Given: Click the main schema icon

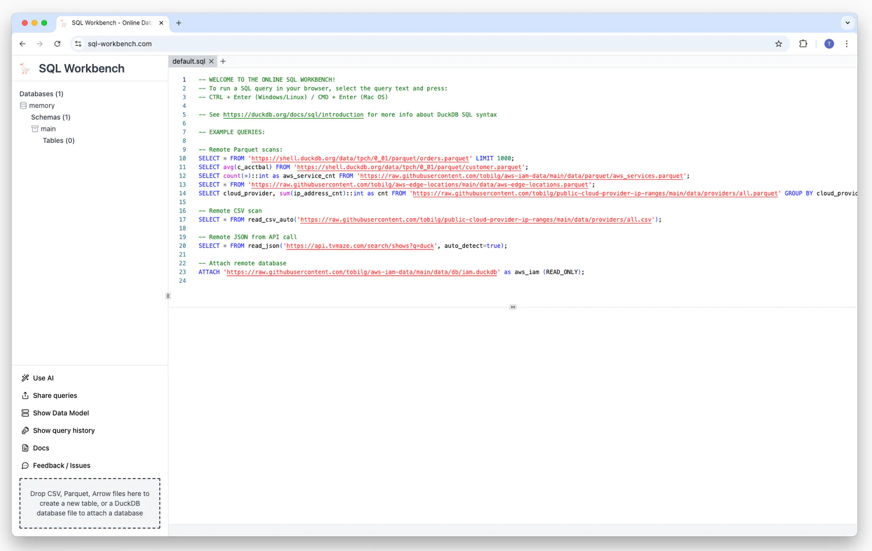Looking at the screenshot, I should (35, 129).
